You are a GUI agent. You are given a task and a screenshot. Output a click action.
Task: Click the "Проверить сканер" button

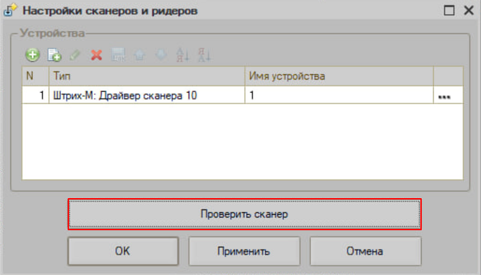pyautogui.click(x=244, y=214)
